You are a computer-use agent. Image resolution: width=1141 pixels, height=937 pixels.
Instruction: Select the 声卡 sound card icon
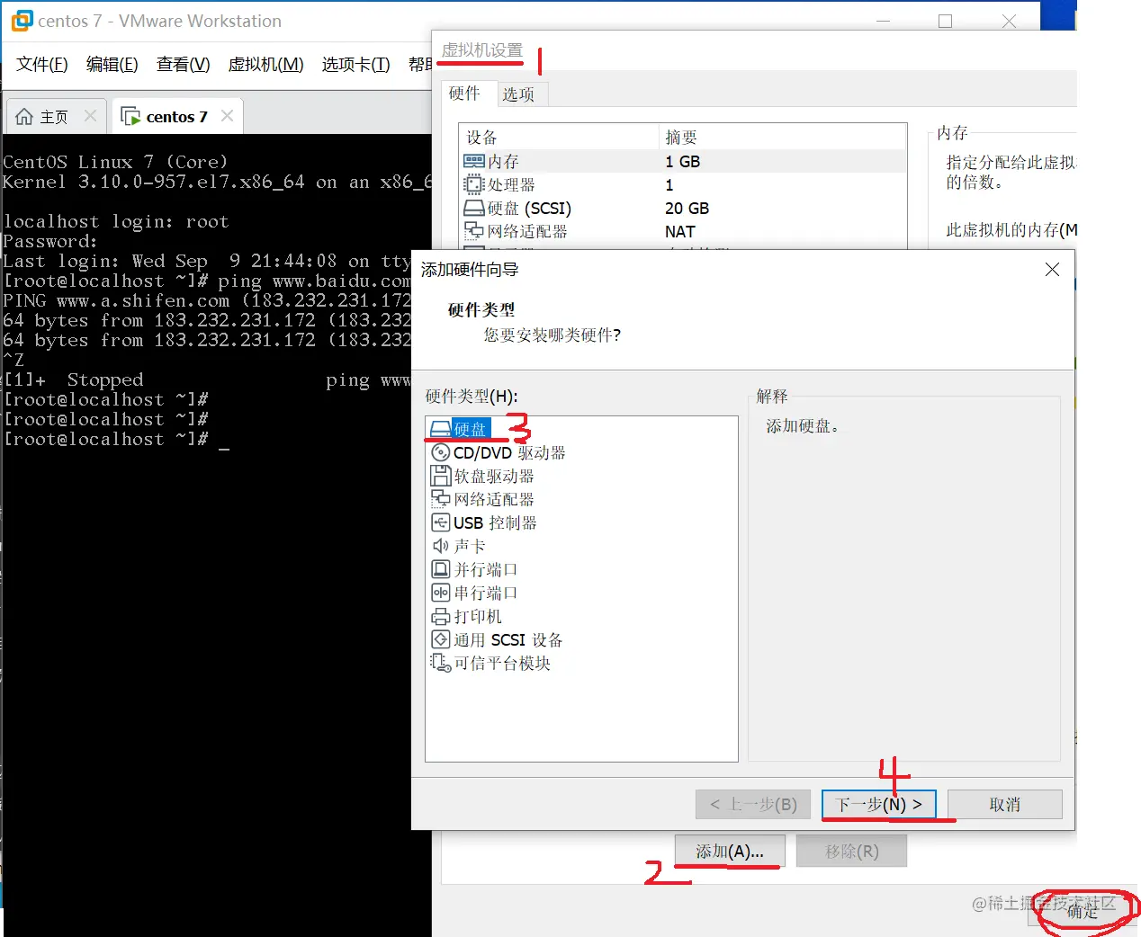click(x=441, y=546)
